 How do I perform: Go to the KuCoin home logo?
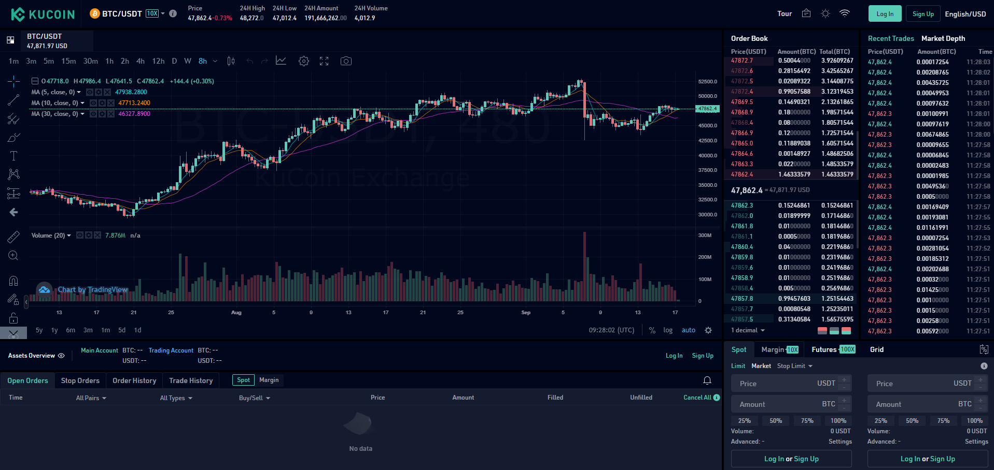click(43, 14)
